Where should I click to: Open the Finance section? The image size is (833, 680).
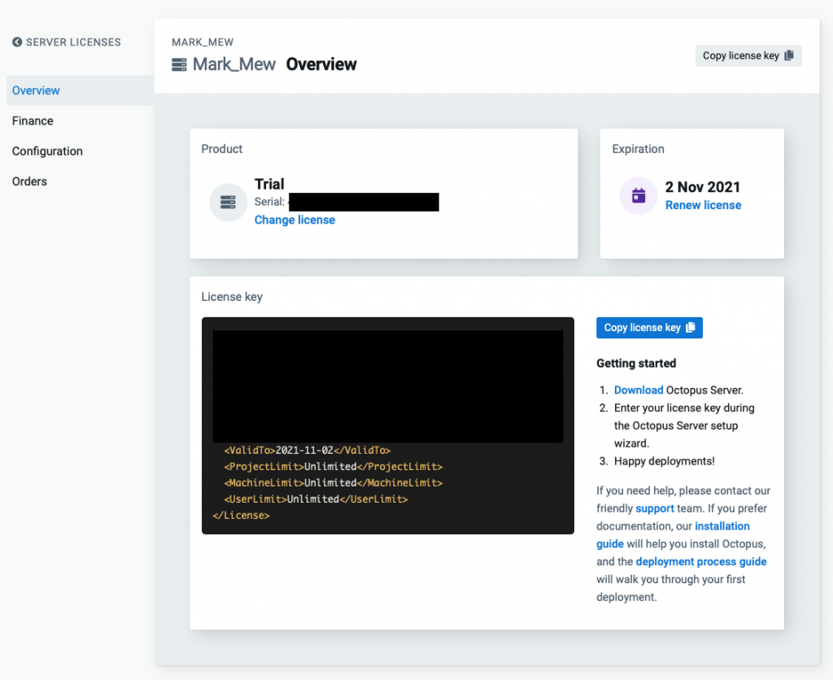33,121
